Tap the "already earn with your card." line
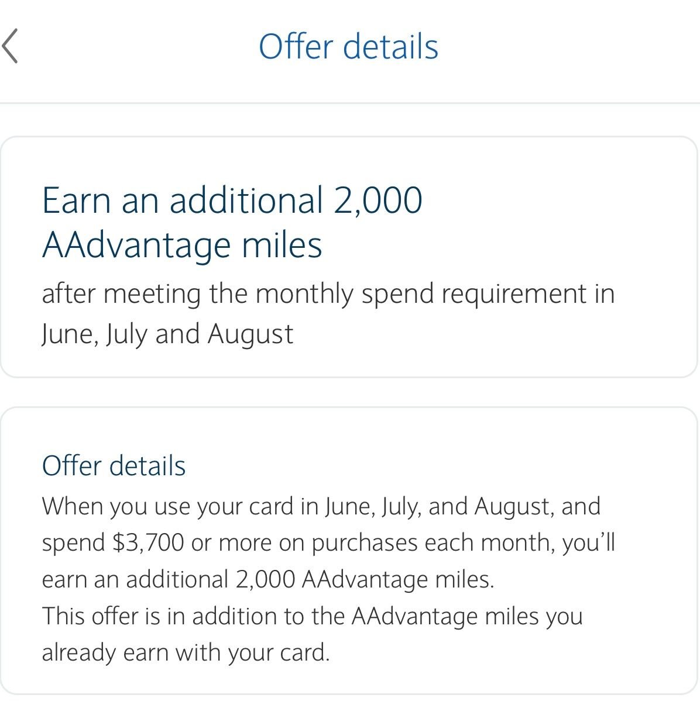This screenshot has height=705, width=700. [x=186, y=652]
